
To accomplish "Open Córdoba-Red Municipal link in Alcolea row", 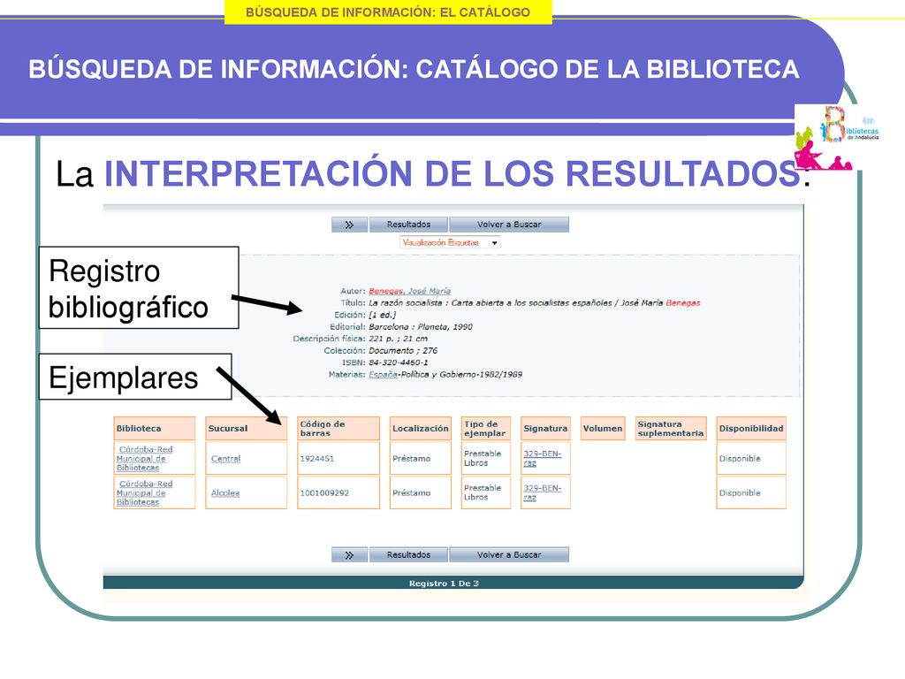I will pos(145,493).
